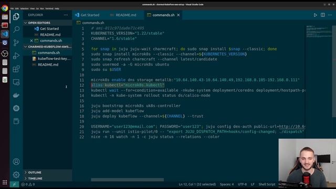This screenshot has height=189, width=336.
Task: Click line number 16 in the gutter
Action: (82, 106)
